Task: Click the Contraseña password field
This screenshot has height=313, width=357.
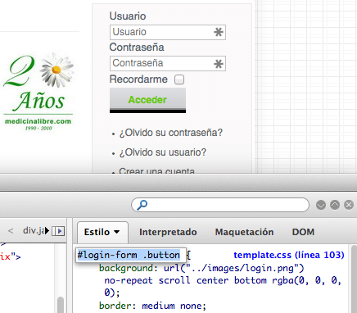Action: (168, 63)
